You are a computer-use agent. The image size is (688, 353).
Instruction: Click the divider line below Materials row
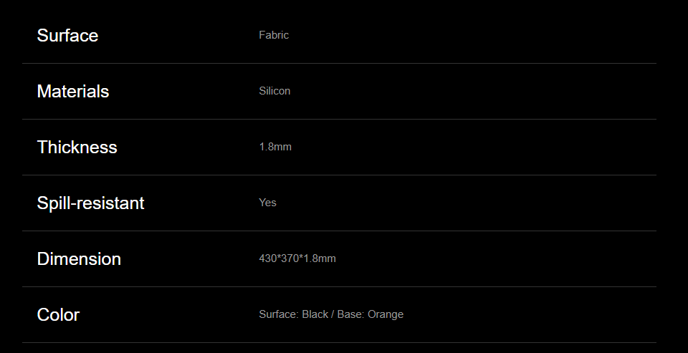click(x=339, y=119)
